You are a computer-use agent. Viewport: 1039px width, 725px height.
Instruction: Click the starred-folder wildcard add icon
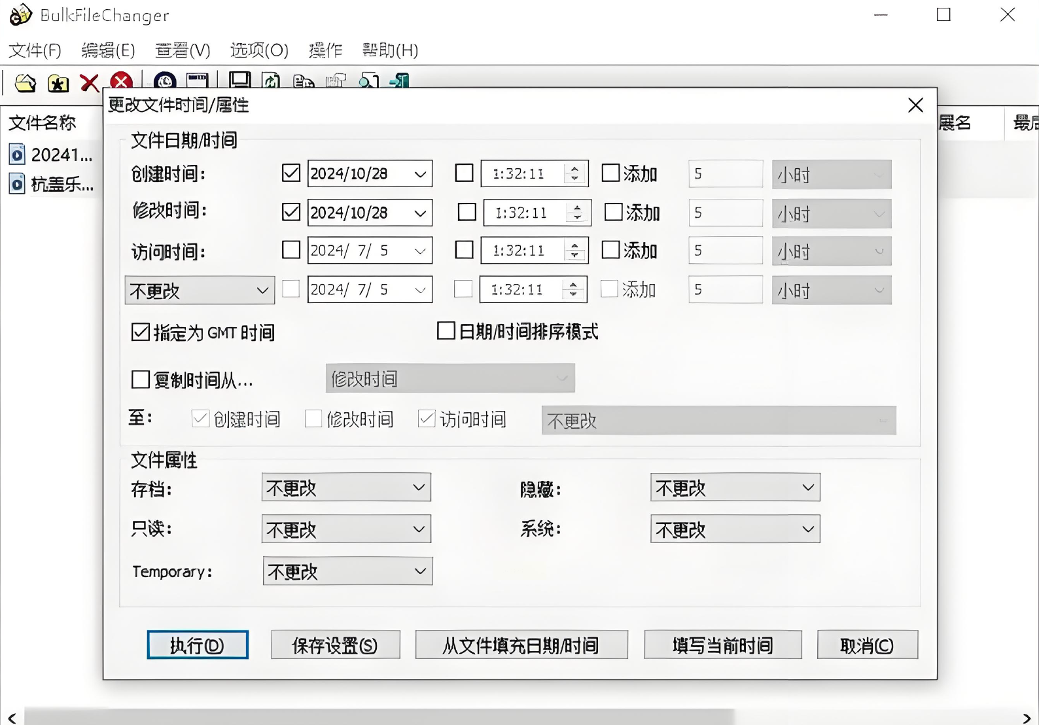[x=58, y=82]
